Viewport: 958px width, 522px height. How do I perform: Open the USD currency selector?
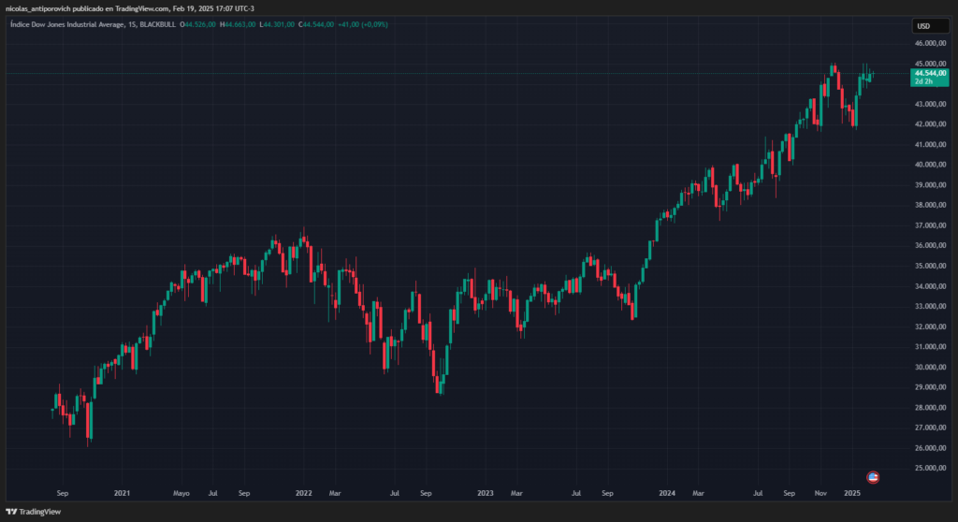(x=930, y=25)
